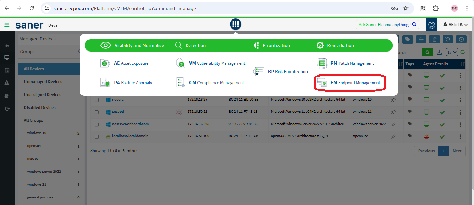474x205 pixels.
Task: Click the pink network icon in secpod row
Action: tap(179, 112)
